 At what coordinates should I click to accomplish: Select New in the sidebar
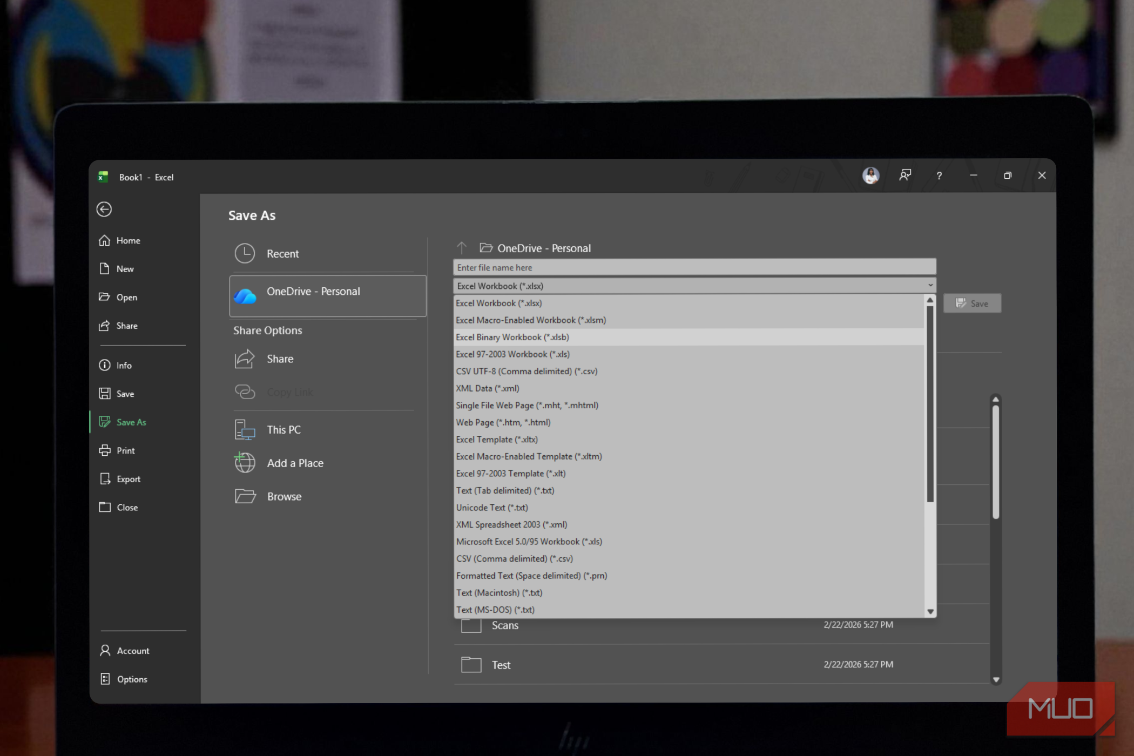[125, 269]
